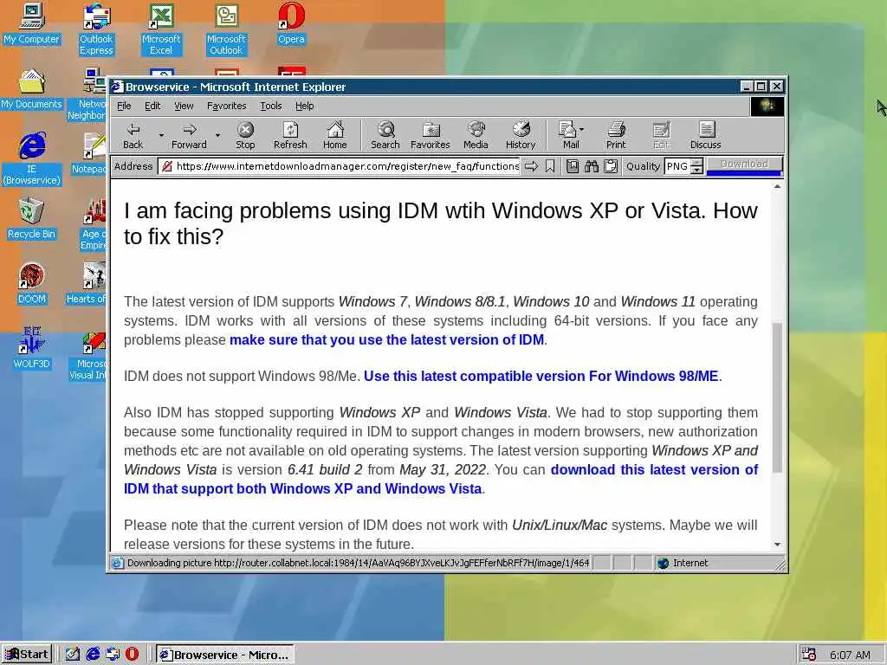
Task: Click Browservice taskbar window button
Action: 225,655
